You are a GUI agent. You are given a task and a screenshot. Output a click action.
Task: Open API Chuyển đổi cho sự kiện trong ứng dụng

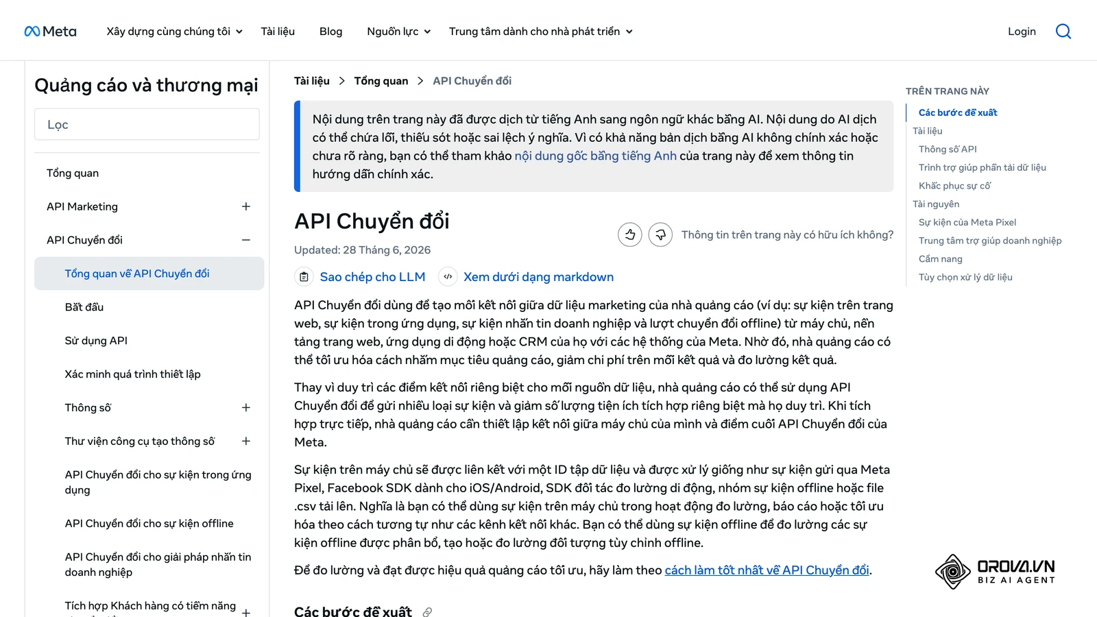[x=158, y=482]
